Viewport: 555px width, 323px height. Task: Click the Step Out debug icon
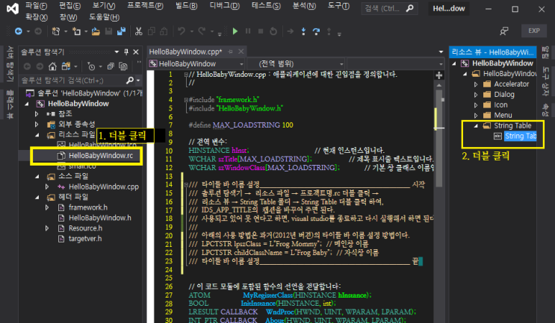click(x=329, y=31)
